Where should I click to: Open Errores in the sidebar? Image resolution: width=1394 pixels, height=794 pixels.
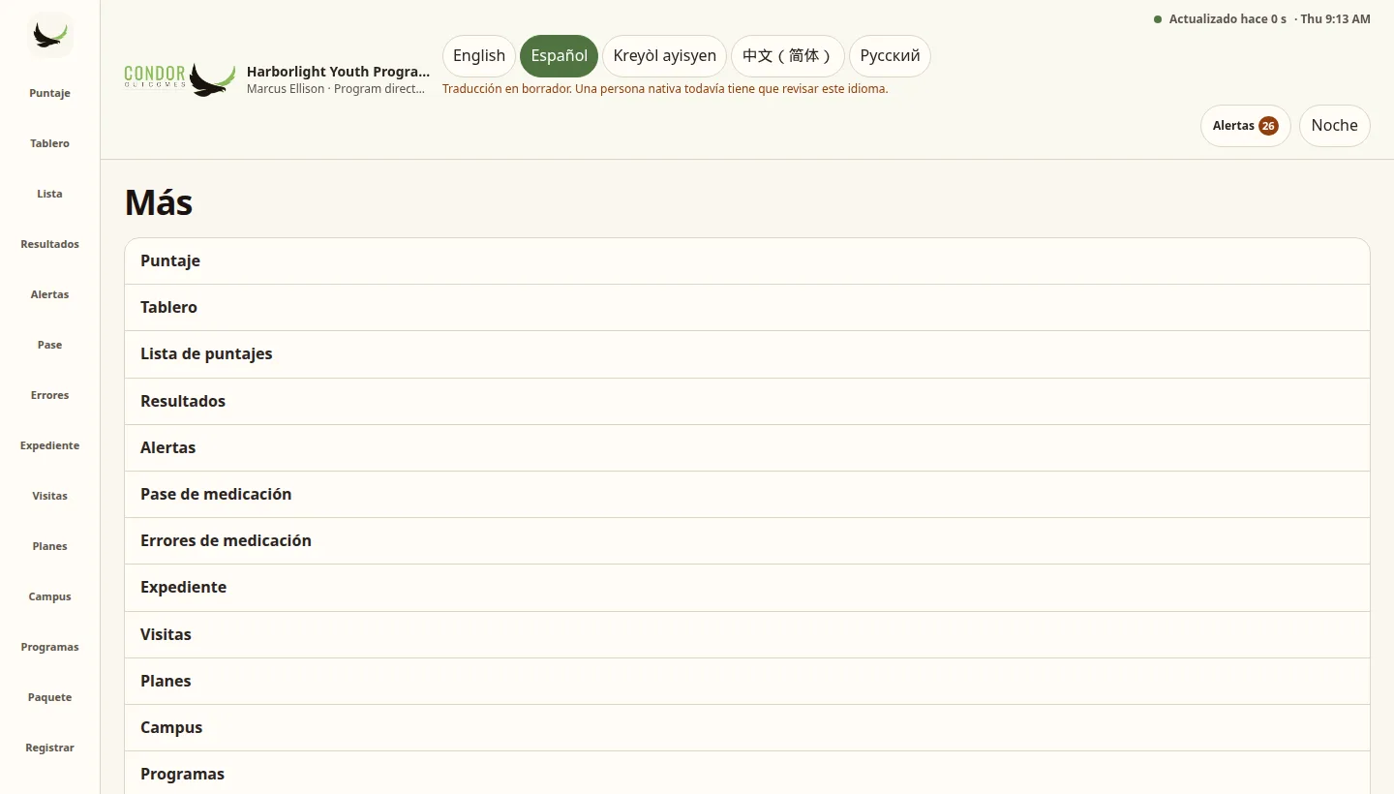coord(49,395)
